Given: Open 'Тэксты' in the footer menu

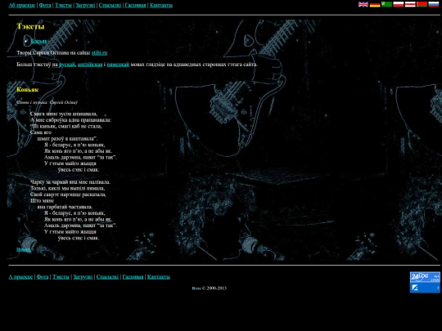Looking at the screenshot, I should [61, 277].
